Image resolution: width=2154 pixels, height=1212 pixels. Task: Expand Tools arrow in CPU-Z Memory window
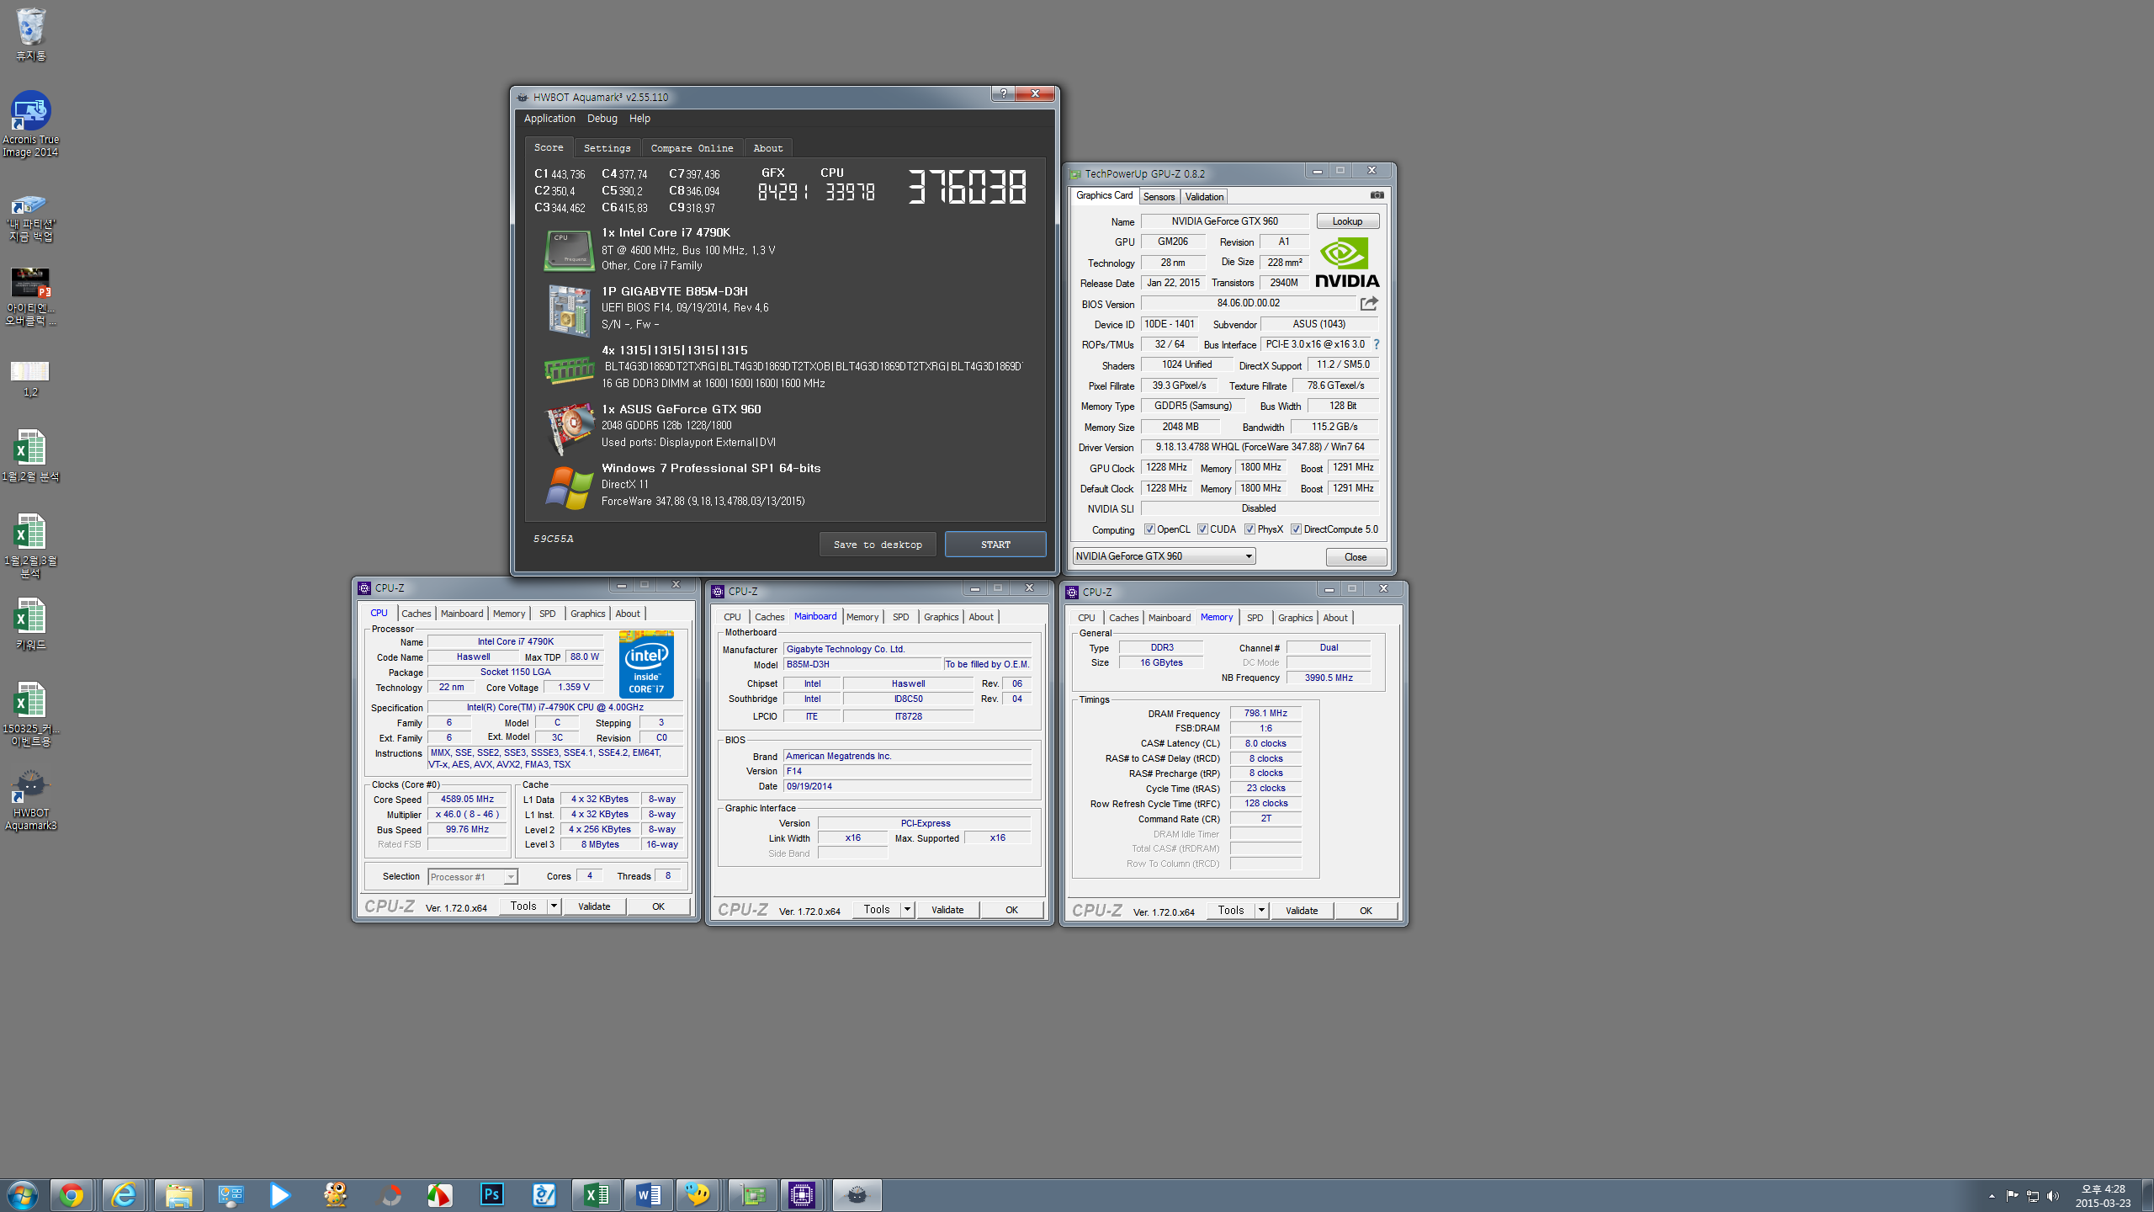(x=1261, y=911)
